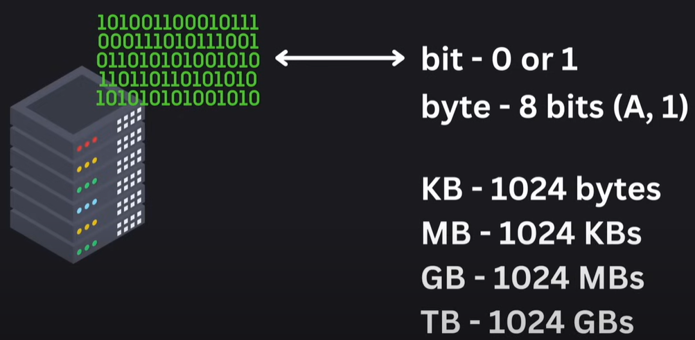
Task: Click the upper green indicator lights on server
Action: click(x=87, y=186)
